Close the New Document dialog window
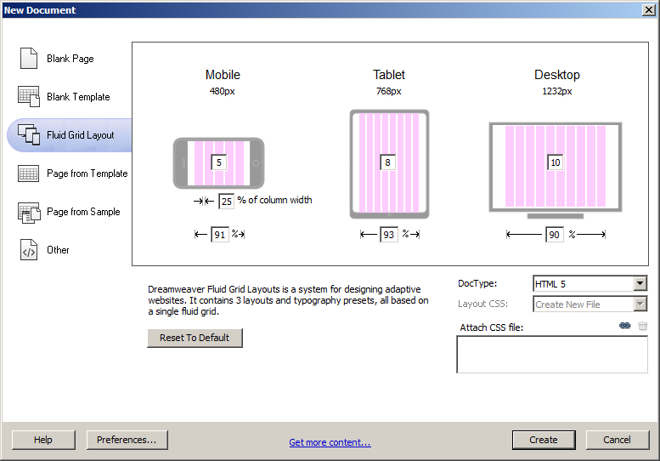 649,10
